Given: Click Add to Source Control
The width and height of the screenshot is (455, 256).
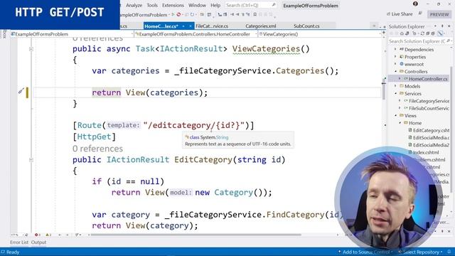Looking at the screenshot, I should coord(365,252).
